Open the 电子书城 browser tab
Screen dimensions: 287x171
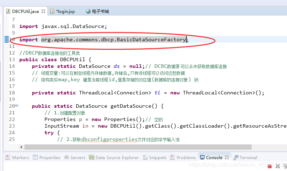(x=100, y=11)
